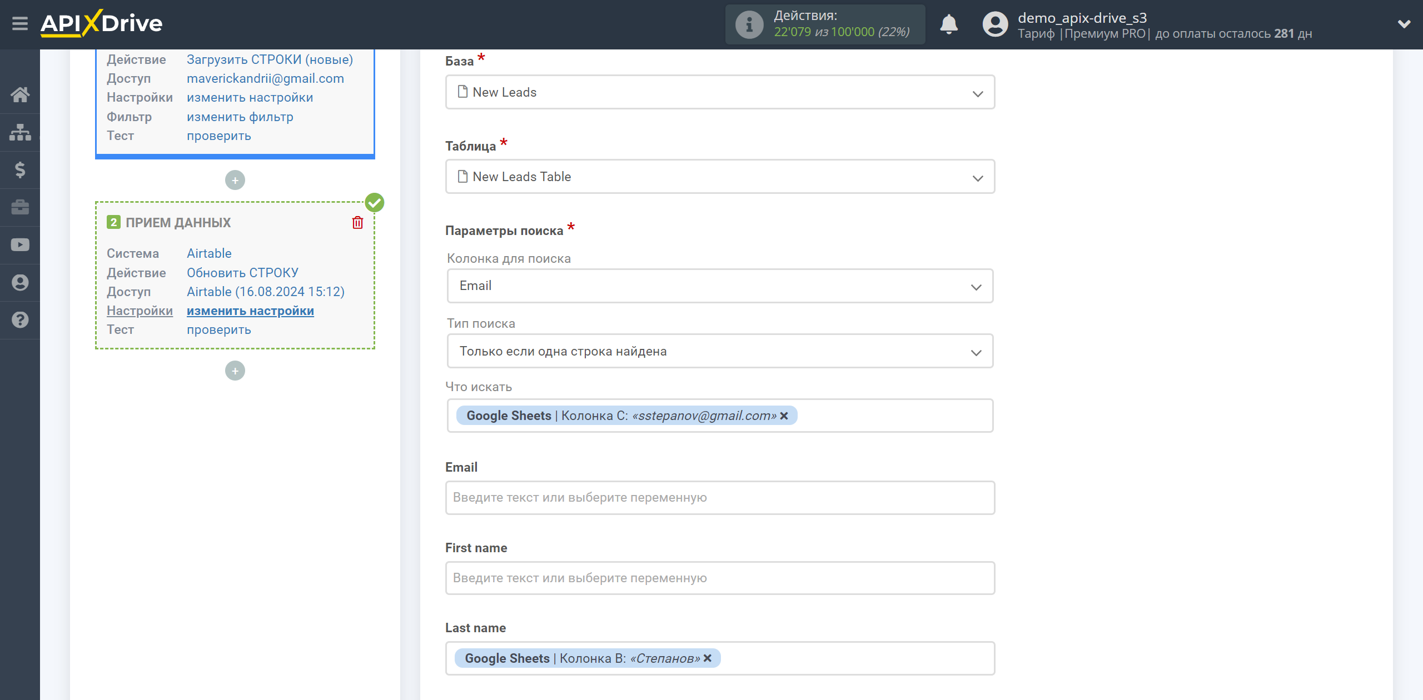Viewport: 1423px width, 700px height.
Task: Click the ПРИЕМ ДАННЫХ block title
Action: [178, 223]
